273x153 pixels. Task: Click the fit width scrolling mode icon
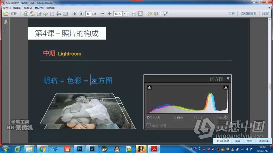click(134, 13)
